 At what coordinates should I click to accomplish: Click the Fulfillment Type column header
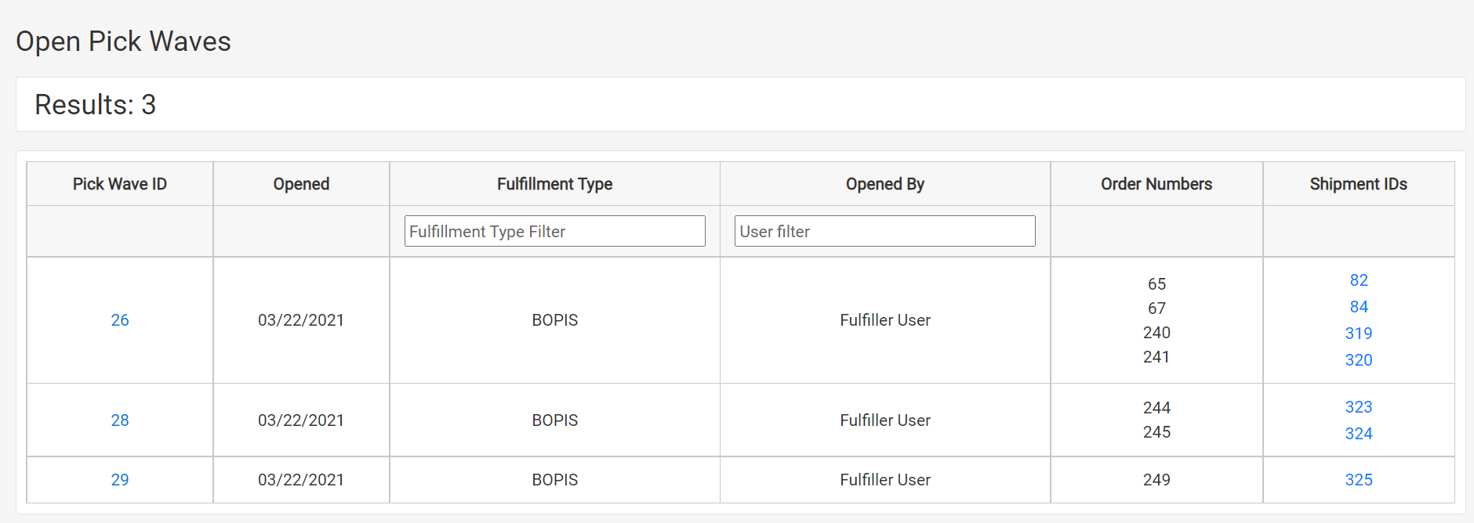[554, 184]
